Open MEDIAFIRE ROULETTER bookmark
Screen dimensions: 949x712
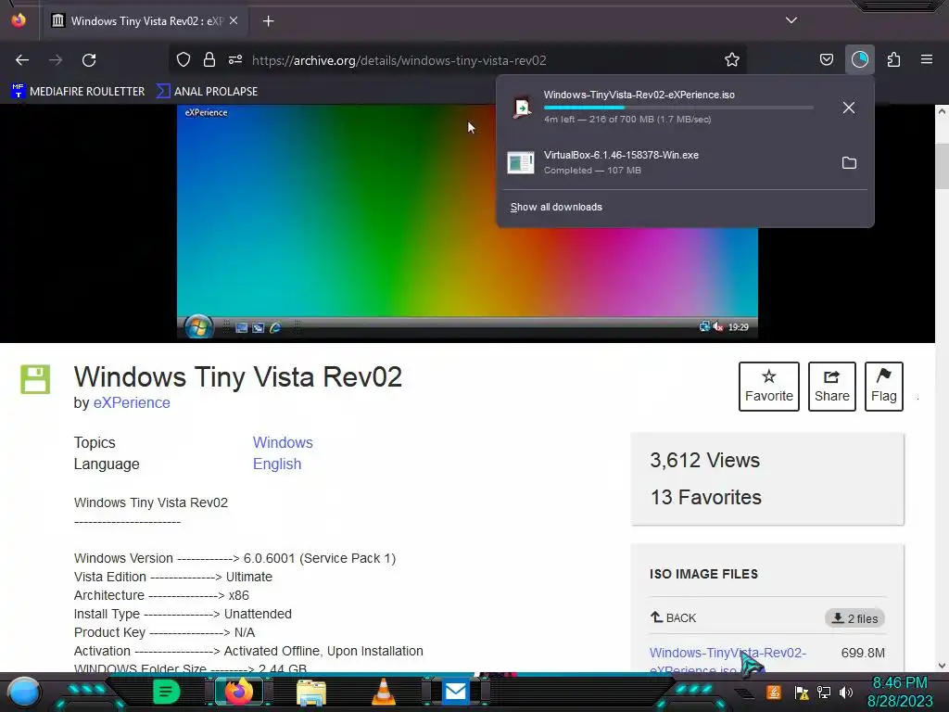tap(78, 92)
